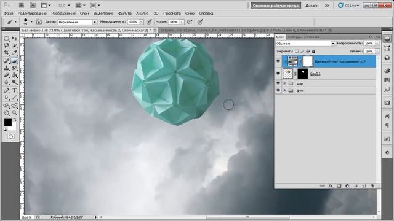Image resolution: width=394 pixels, height=221 pixels.
Task: Select the Eyedropper tool
Action: click(14, 53)
